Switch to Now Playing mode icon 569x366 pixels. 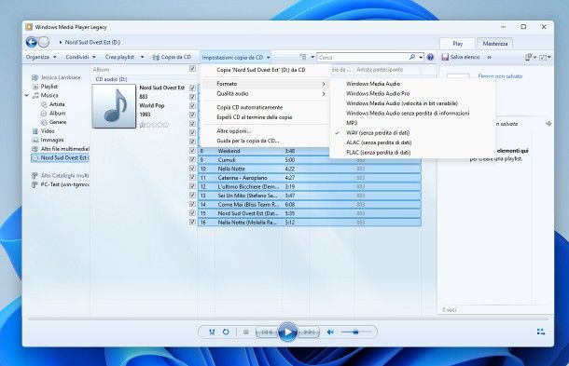point(541,332)
